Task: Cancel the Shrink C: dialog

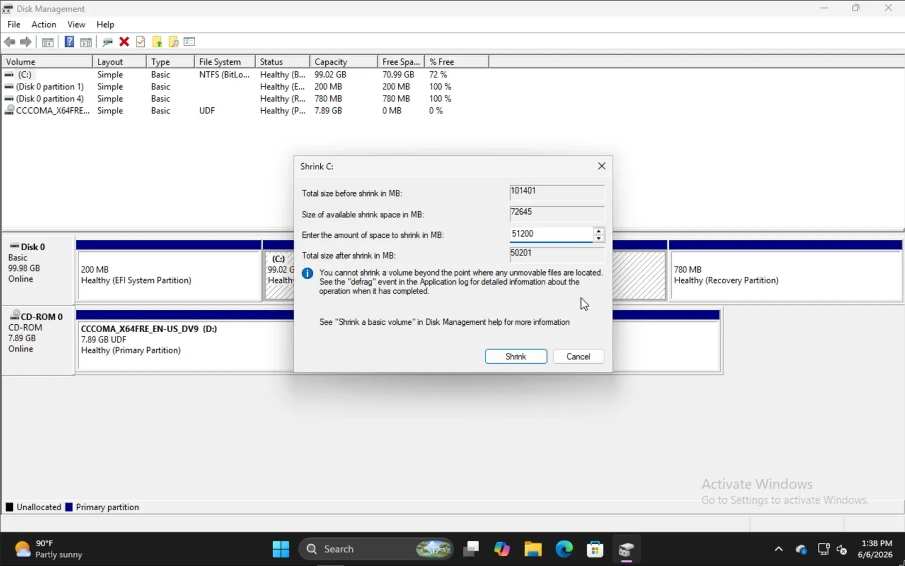Action: click(x=578, y=356)
